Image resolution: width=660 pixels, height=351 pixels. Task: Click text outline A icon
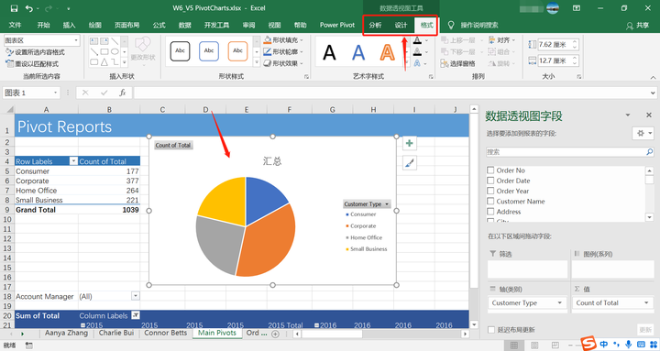pos(417,51)
